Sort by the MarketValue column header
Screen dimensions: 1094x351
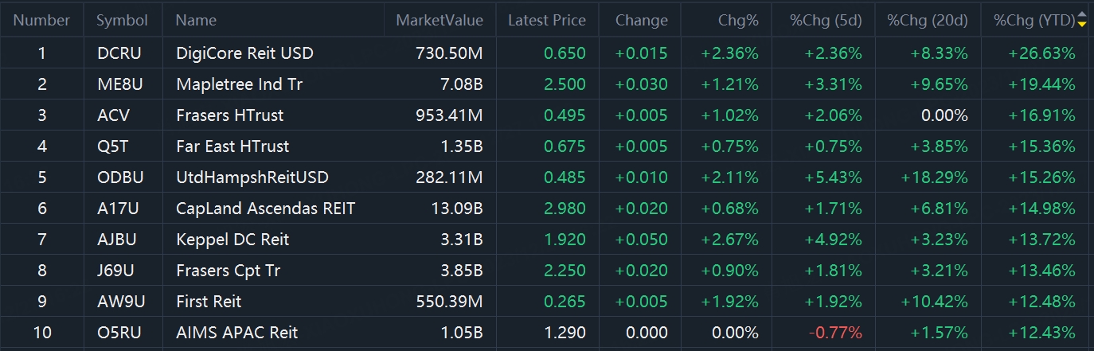(439, 20)
